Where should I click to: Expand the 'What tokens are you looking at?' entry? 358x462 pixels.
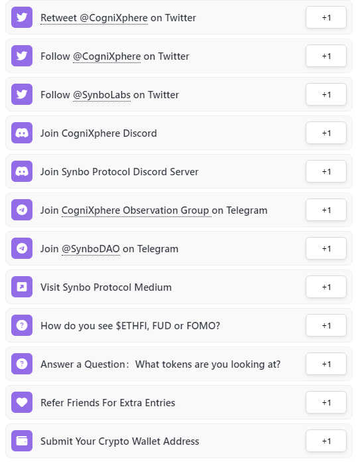179,364
